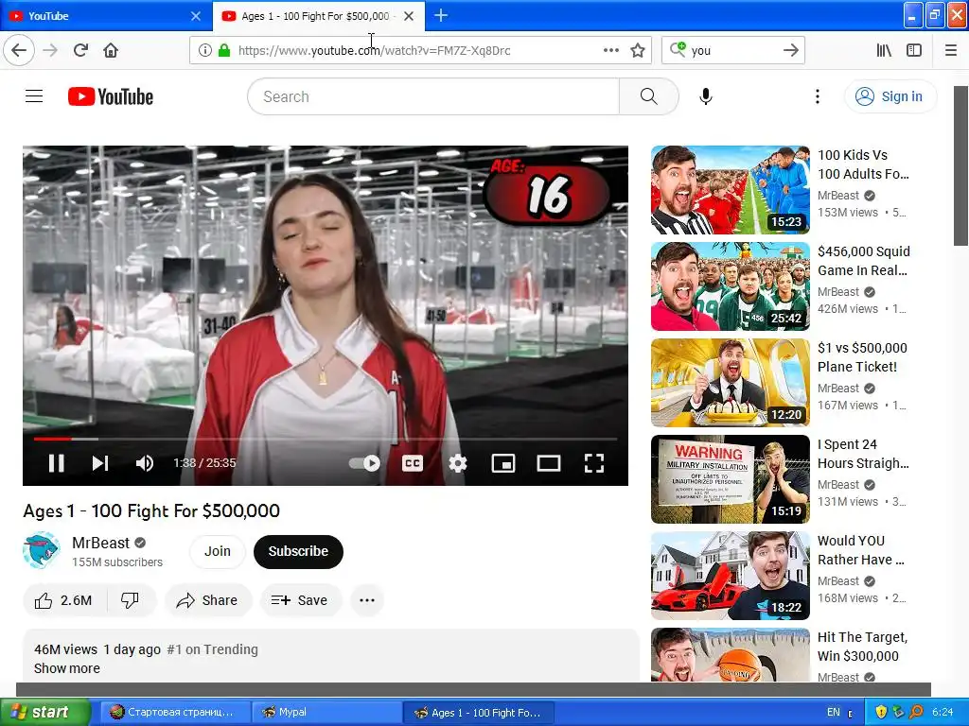The image size is (969, 726).
Task: Open page actions ellipsis in address bar
Action: [610, 51]
